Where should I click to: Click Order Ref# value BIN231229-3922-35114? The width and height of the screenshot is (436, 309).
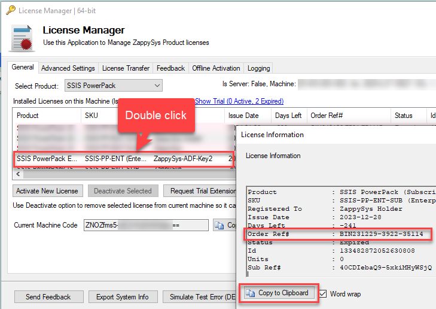(381, 234)
